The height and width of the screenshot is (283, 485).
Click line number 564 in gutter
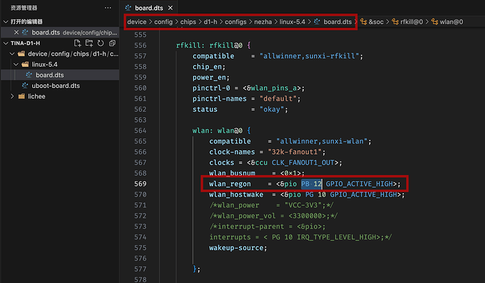(140, 131)
